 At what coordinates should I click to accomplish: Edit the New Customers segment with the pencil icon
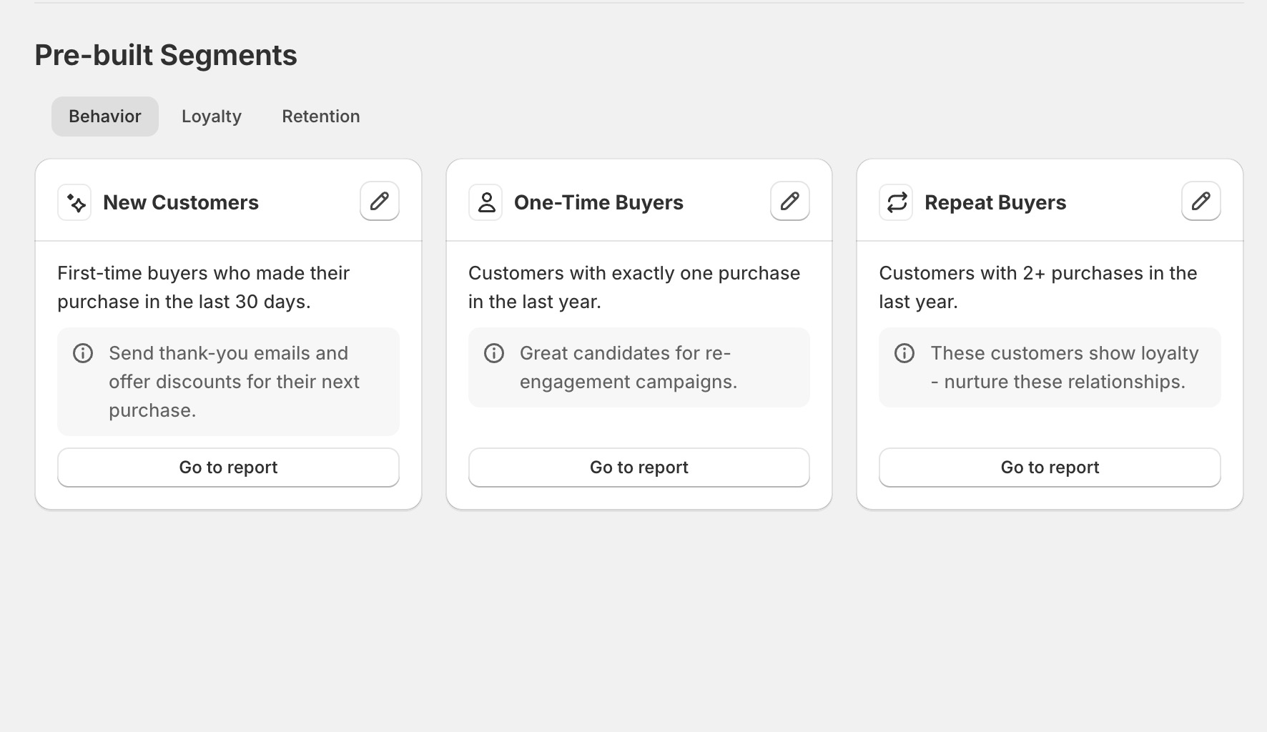[379, 201]
